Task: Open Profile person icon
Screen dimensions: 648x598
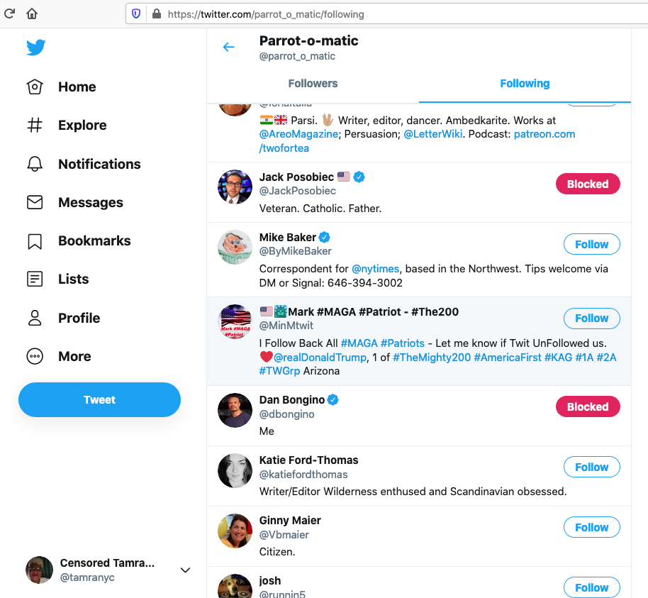Action: 35,318
